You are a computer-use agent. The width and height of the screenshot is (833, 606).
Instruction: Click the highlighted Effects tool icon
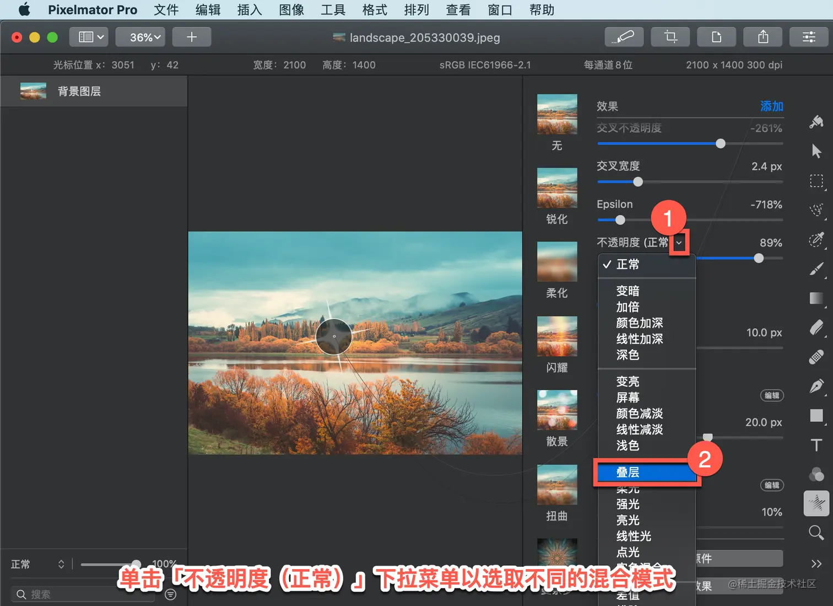click(816, 503)
